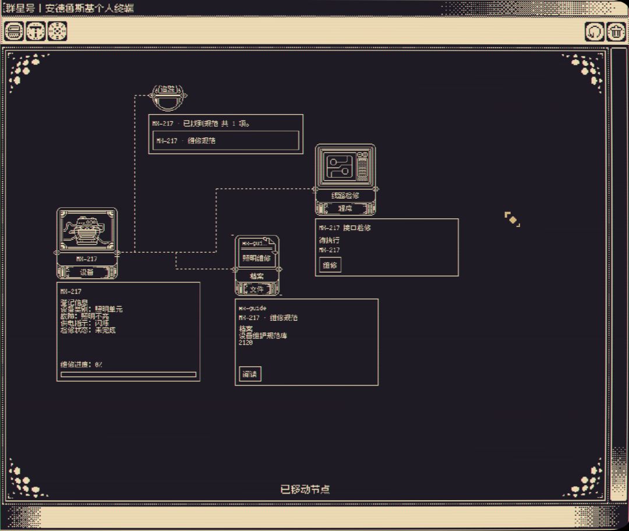
Task: Click the 维修 button in the program panel
Action: tap(330, 265)
